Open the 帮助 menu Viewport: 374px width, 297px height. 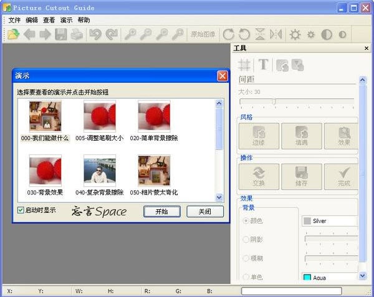pyautogui.click(x=84, y=20)
